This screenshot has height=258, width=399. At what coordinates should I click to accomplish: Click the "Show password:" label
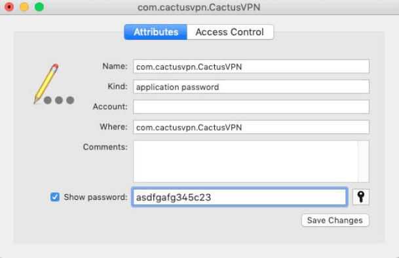click(96, 197)
